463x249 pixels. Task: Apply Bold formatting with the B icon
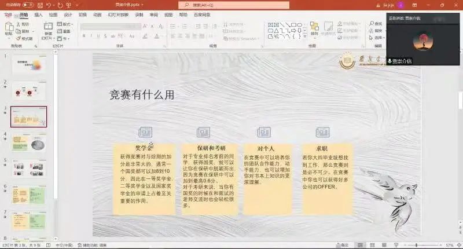(84, 36)
